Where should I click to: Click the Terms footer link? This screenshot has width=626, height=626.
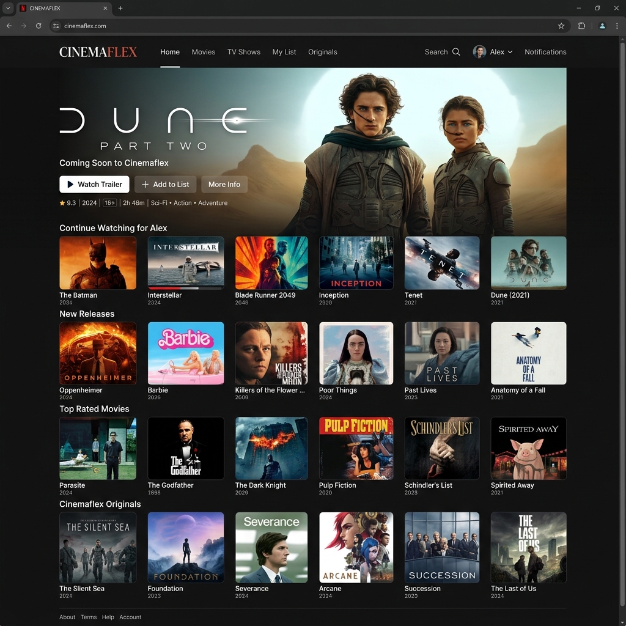click(89, 617)
